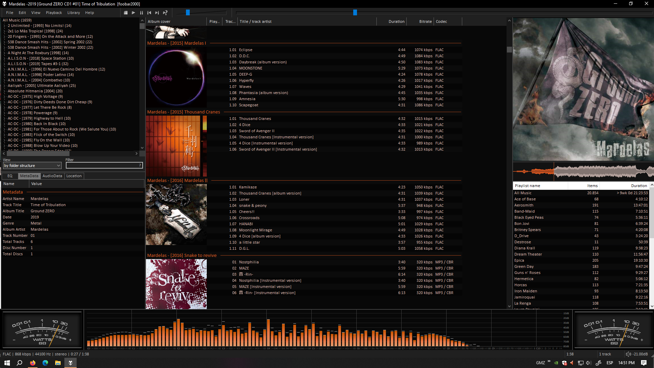654x368 pixels.
Task: Select the Dream Theater playlist
Action: click(581, 254)
